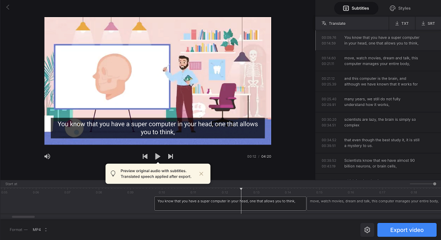The height and width of the screenshot is (240, 441).
Task: Select timeline clip 'move, watch movies, dream'
Action: pyautogui.click(x=374, y=204)
